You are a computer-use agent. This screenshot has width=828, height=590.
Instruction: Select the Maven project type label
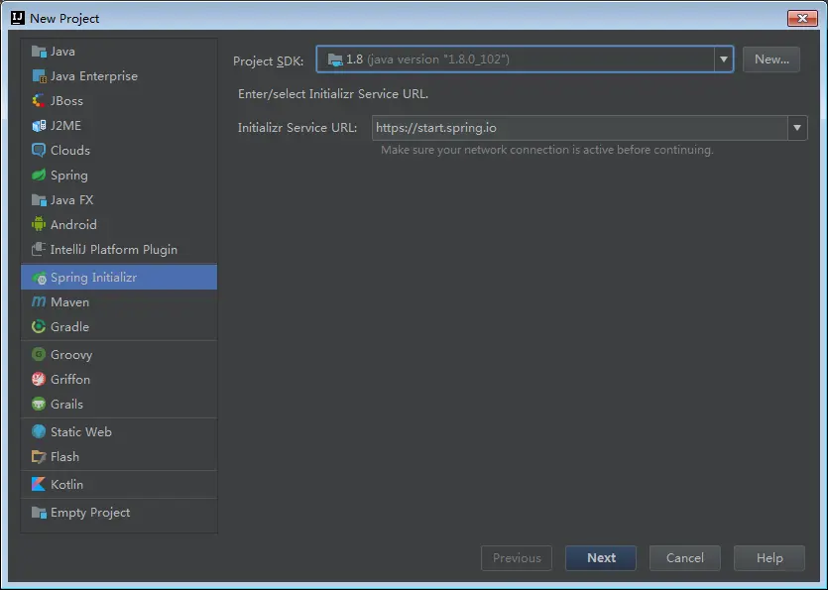[x=69, y=302]
